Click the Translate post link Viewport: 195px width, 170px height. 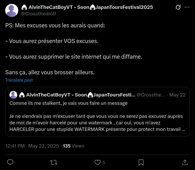coord(19,80)
